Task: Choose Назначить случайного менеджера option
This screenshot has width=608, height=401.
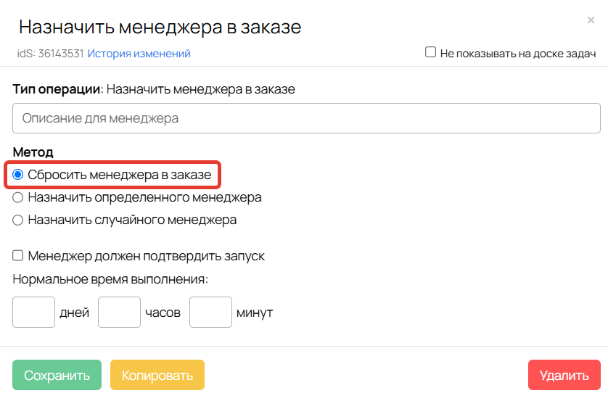Action: (18, 220)
